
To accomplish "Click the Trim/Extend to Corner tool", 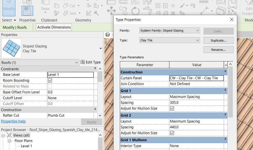I will click(x=147, y=10).
